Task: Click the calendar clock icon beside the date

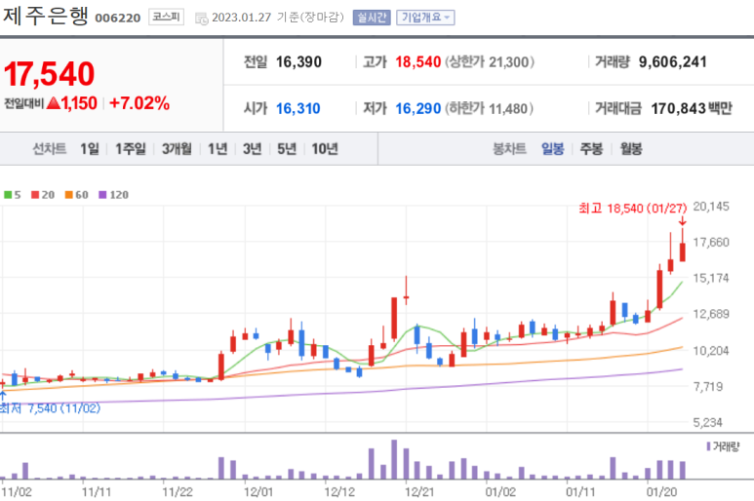Action: pos(202,19)
